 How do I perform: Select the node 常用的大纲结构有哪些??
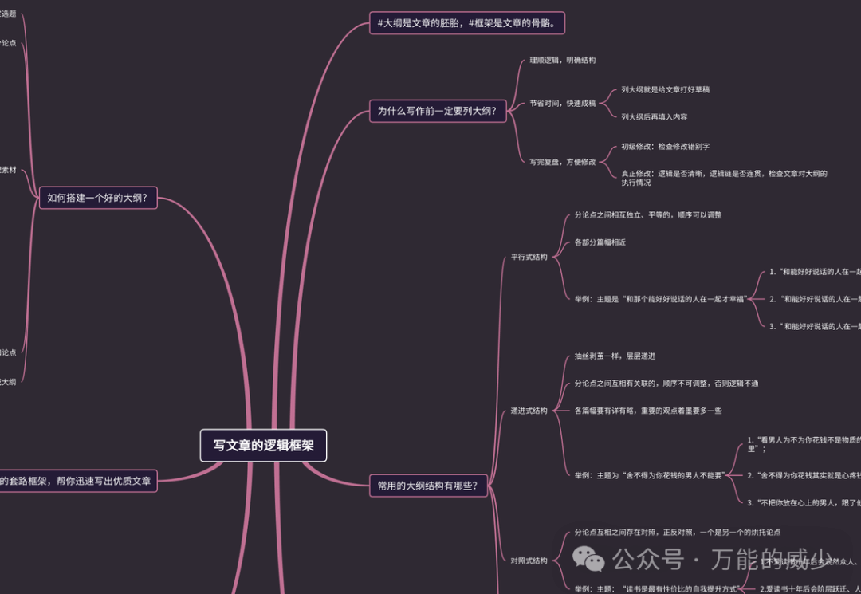pyautogui.click(x=428, y=486)
